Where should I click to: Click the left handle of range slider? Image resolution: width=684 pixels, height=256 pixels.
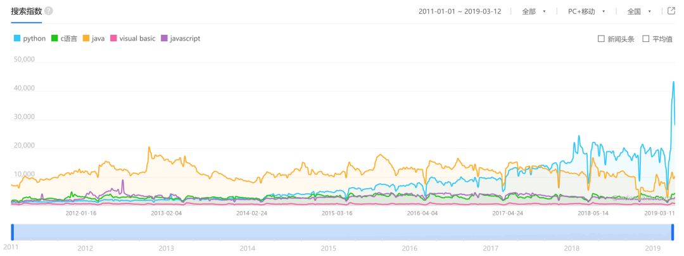[x=12, y=232]
